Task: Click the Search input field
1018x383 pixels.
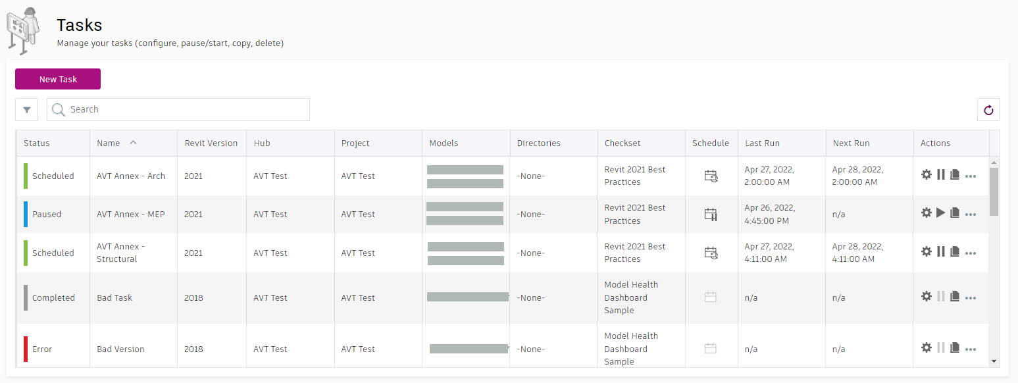Action: (x=184, y=110)
